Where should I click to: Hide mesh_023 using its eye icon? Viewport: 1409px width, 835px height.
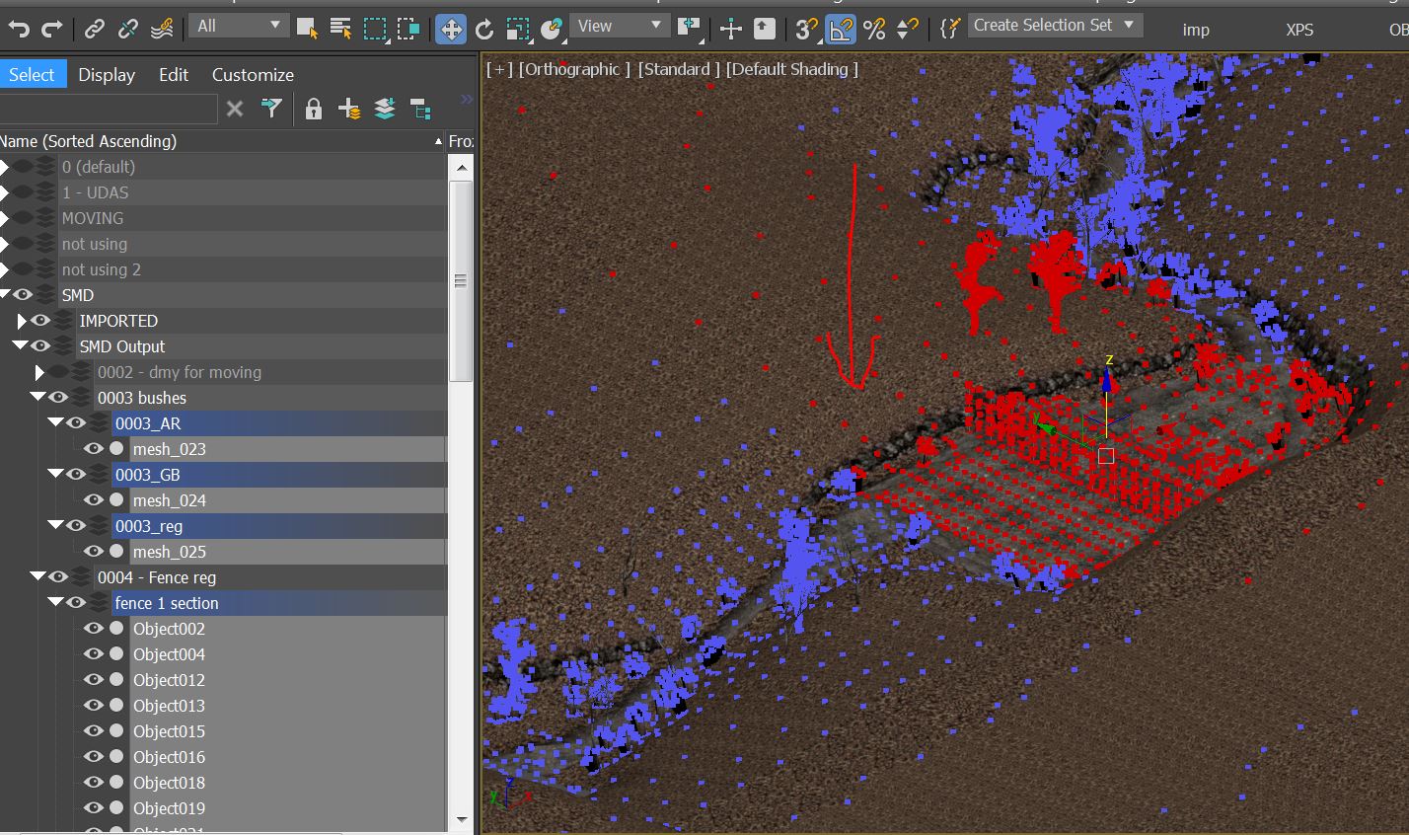[94, 449]
